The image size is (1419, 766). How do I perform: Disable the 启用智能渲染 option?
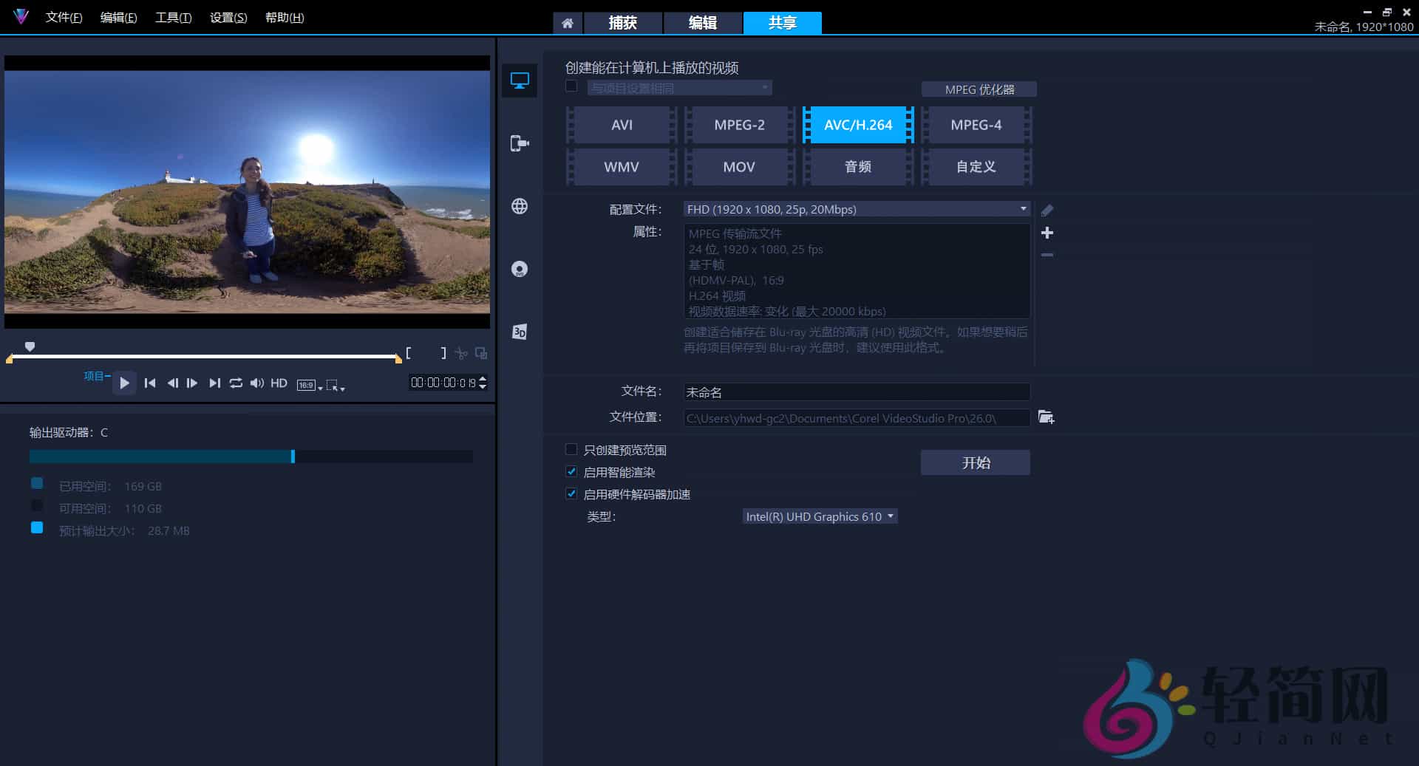[x=571, y=471]
